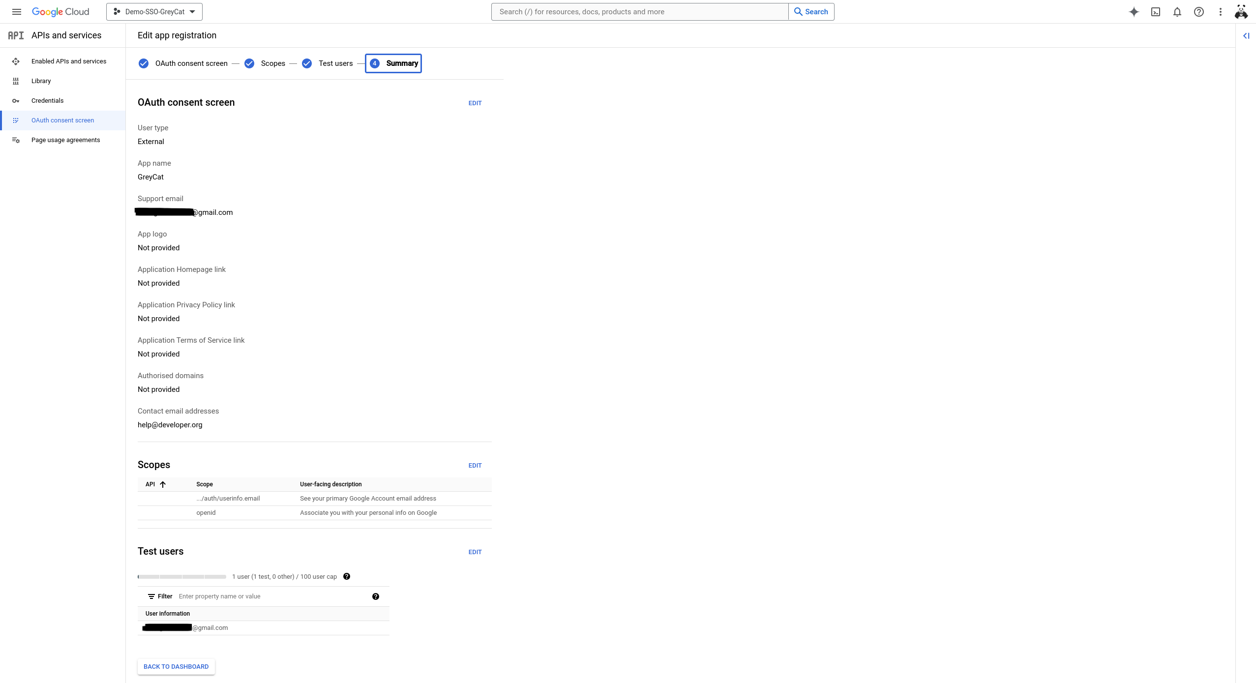Open the panda account avatar
1256x683 pixels.
[1241, 12]
